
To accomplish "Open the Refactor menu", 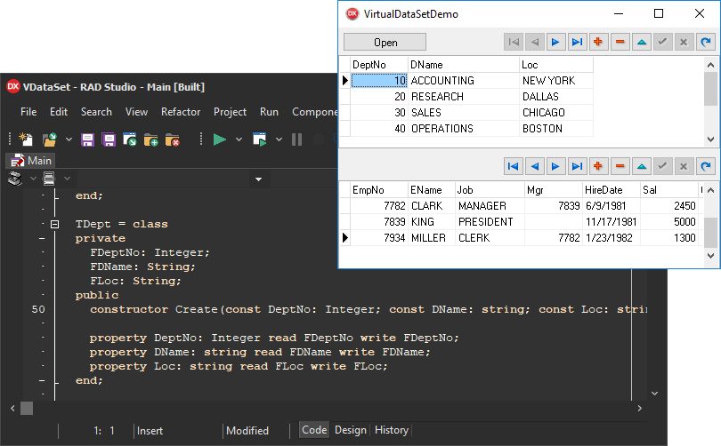I will (x=181, y=112).
